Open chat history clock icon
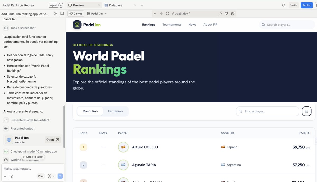317x182 pixels. pos(55,14)
